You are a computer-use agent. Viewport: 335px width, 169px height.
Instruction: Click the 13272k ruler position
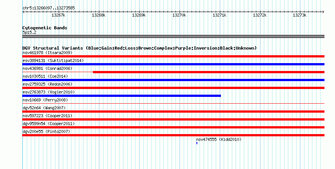coord(260,15)
